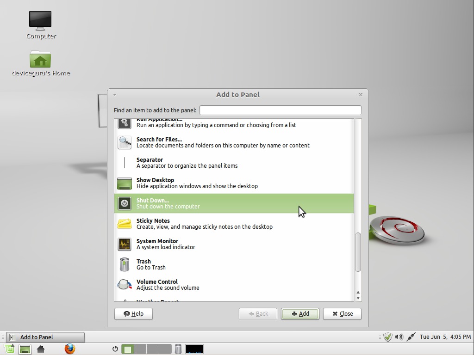This screenshot has height=355, width=474.
Task: Open Computer desktop icon
Action: [40, 21]
